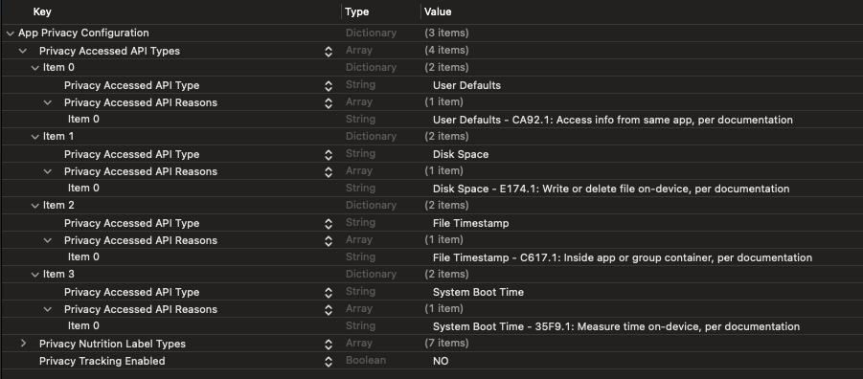Viewport: 863px width, 379px height.
Task: Open key stepper on the System Boot Time API Type row
Action: point(329,293)
